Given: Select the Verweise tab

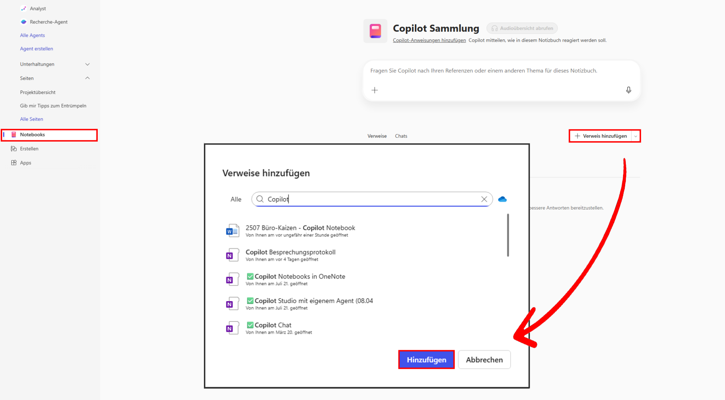Looking at the screenshot, I should (x=377, y=136).
